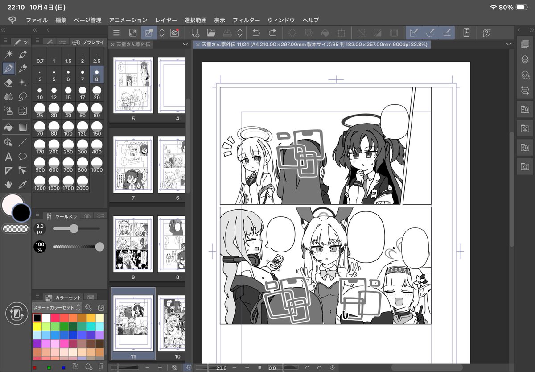Select the Fill bucket tool
This screenshot has width=535, height=372.
coord(8,127)
